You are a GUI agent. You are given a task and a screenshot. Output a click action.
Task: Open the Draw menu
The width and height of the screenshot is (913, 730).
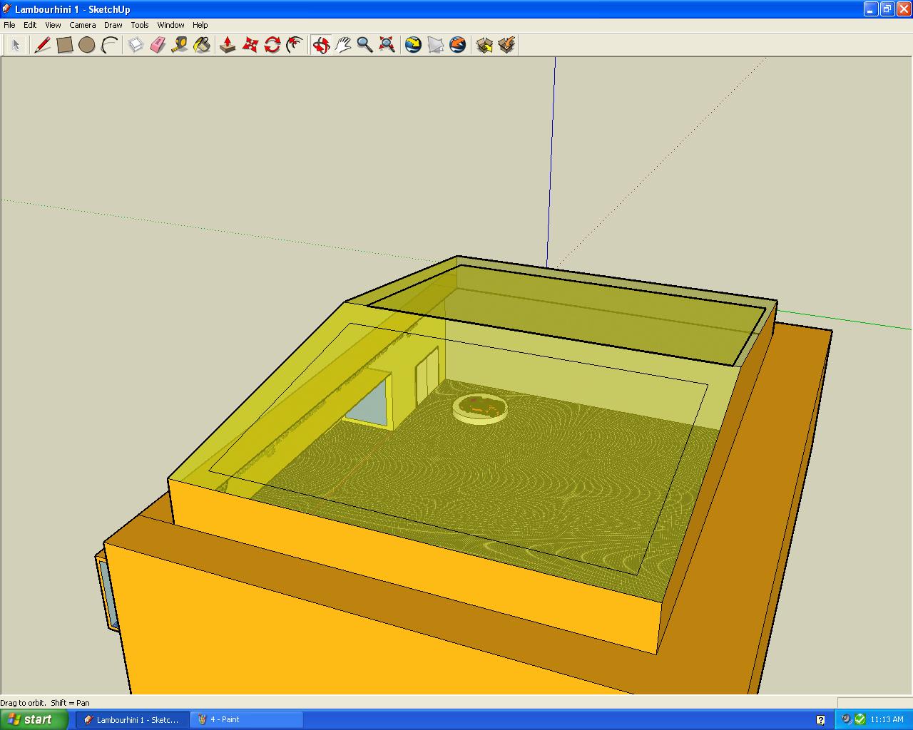[x=113, y=25]
